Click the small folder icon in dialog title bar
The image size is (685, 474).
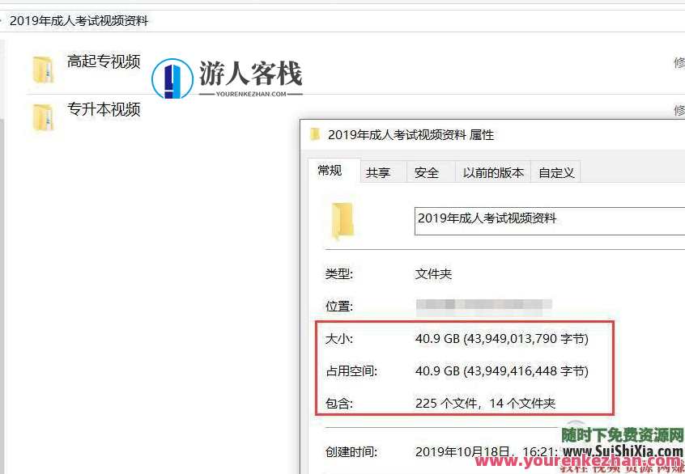314,134
